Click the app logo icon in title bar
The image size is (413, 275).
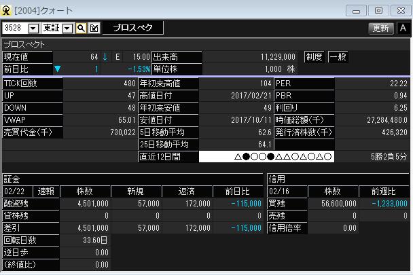point(6,11)
